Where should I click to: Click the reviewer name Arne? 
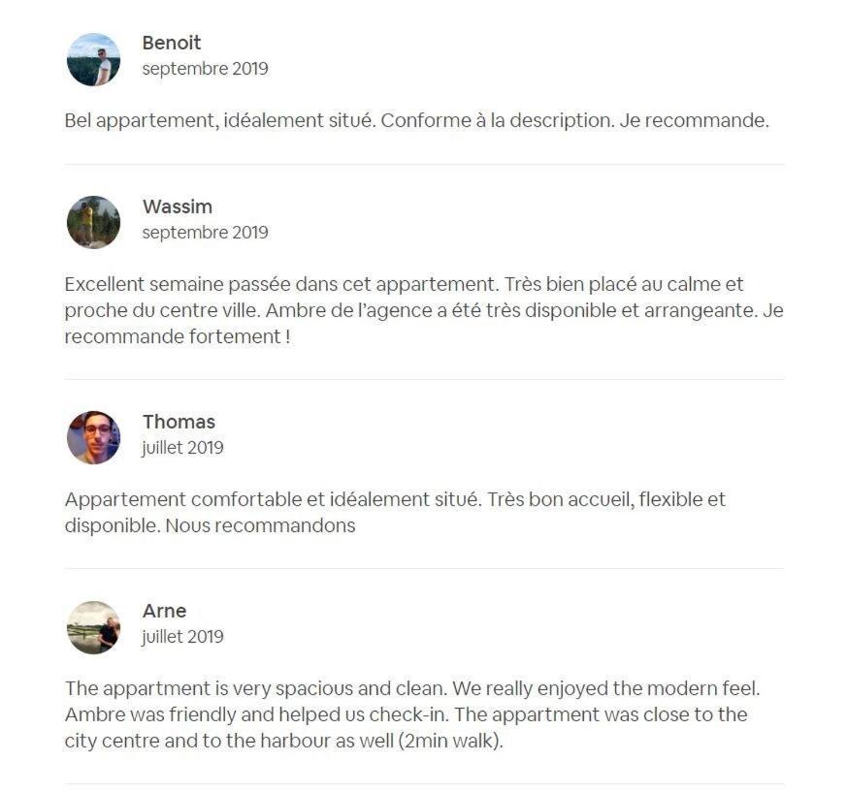point(164,611)
